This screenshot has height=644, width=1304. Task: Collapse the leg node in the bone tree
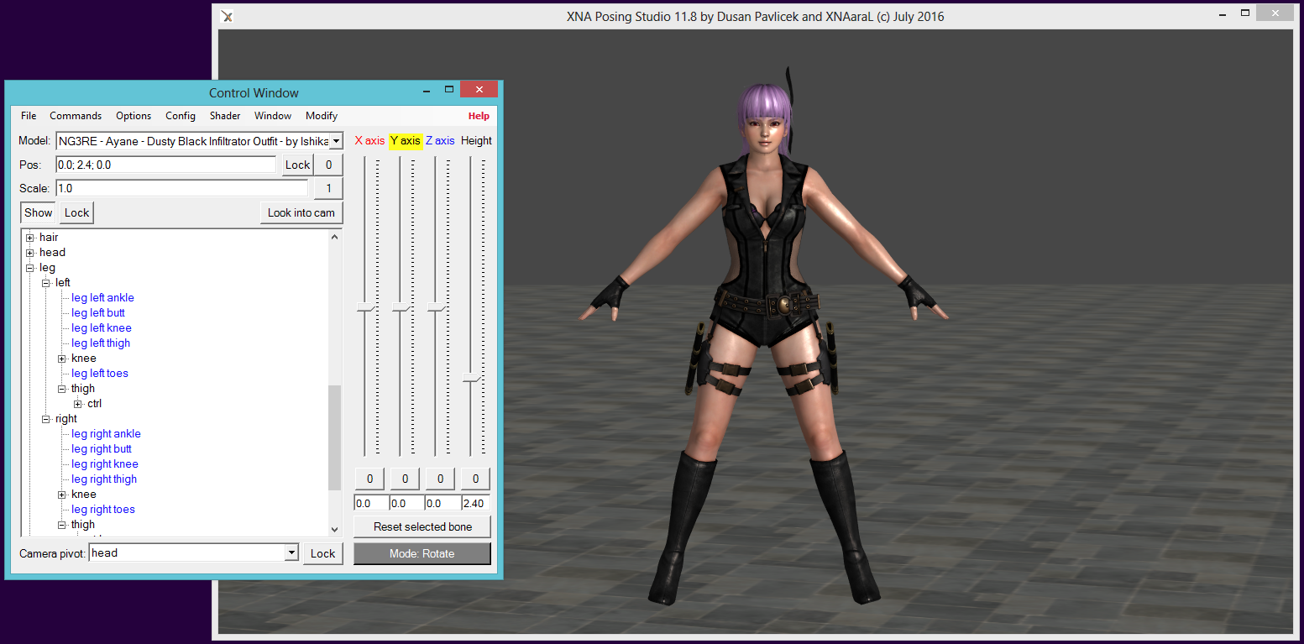point(30,268)
